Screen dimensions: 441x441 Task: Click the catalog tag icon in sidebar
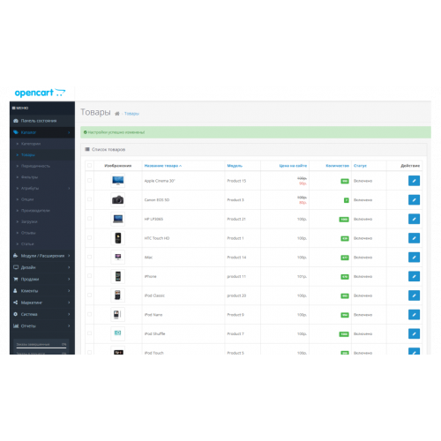[16, 132]
